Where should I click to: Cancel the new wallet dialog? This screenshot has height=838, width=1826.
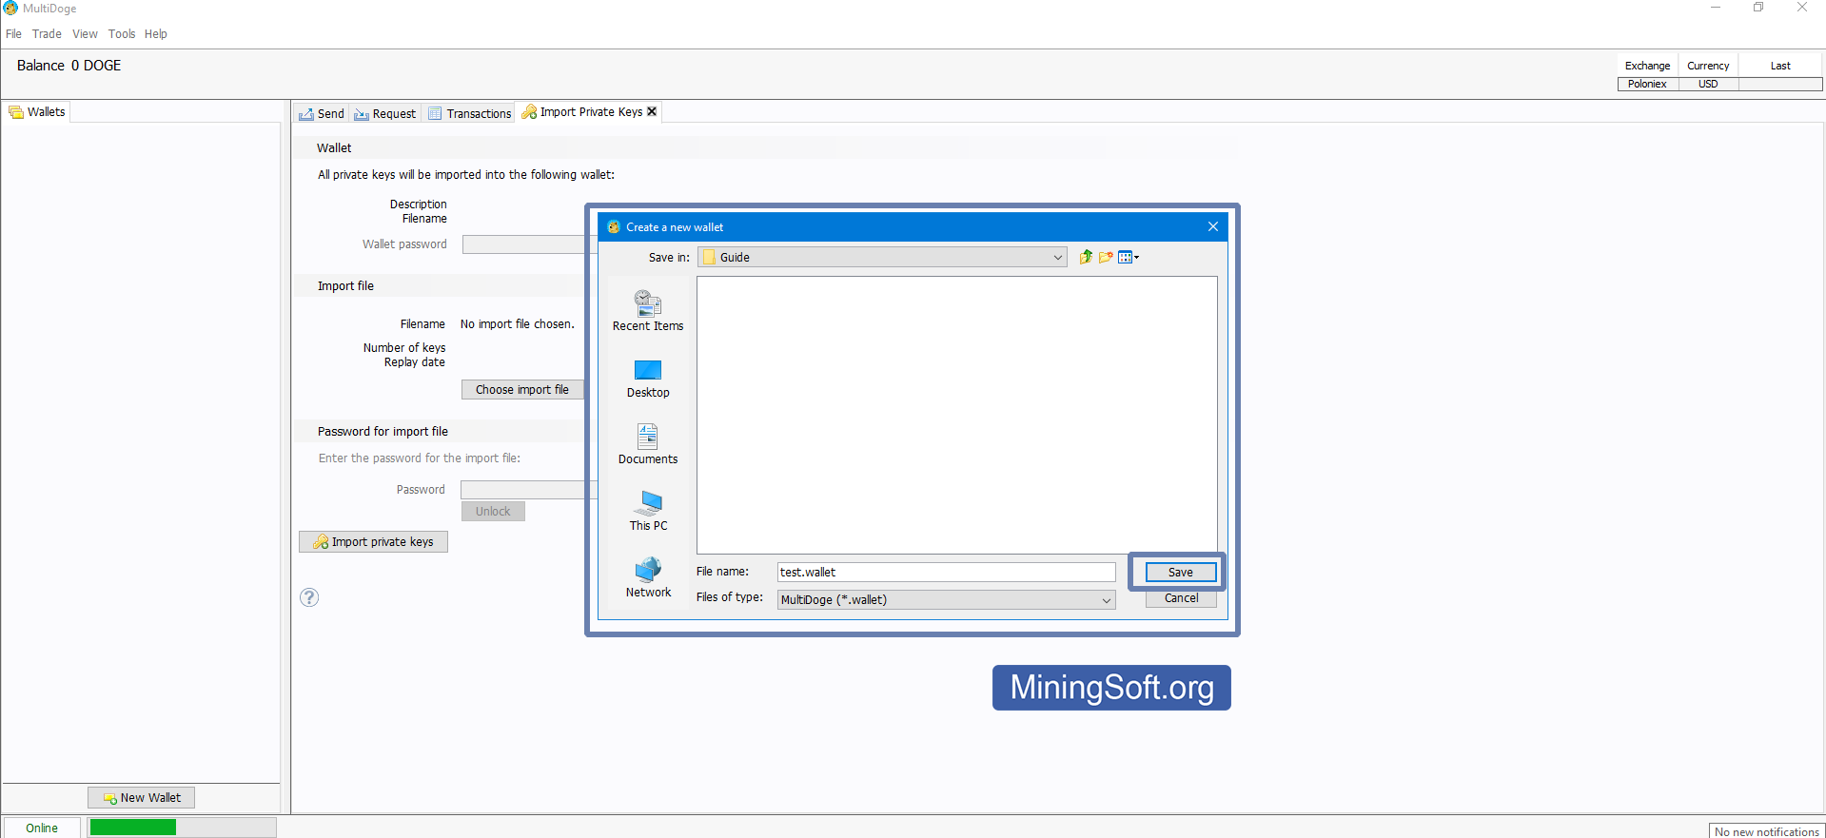[x=1181, y=598]
